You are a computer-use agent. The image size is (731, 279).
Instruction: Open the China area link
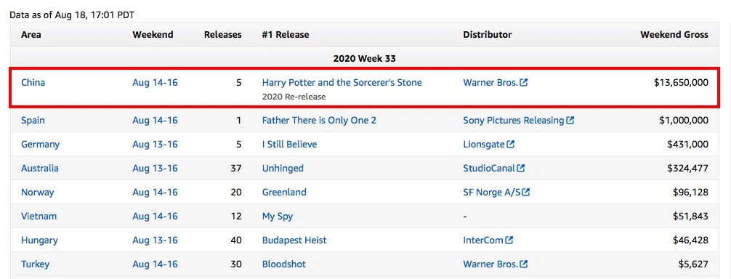tap(33, 83)
